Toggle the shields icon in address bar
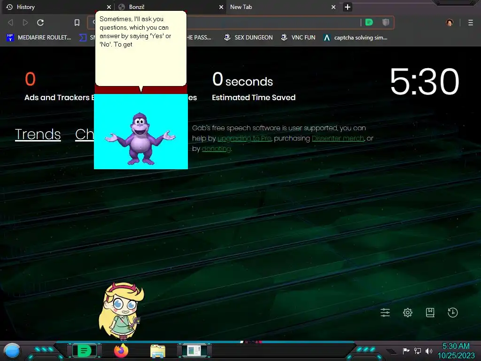 point(386,23)
